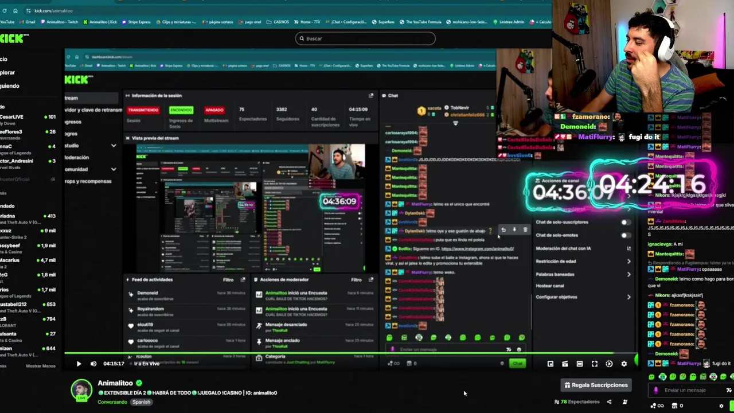
Task: Open Moderación del chat con IA link icon
Action: [x=629, y=248]
